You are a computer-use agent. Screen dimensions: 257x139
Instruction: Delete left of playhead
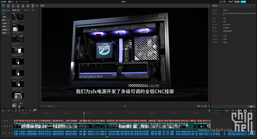(x=19, y=110)
